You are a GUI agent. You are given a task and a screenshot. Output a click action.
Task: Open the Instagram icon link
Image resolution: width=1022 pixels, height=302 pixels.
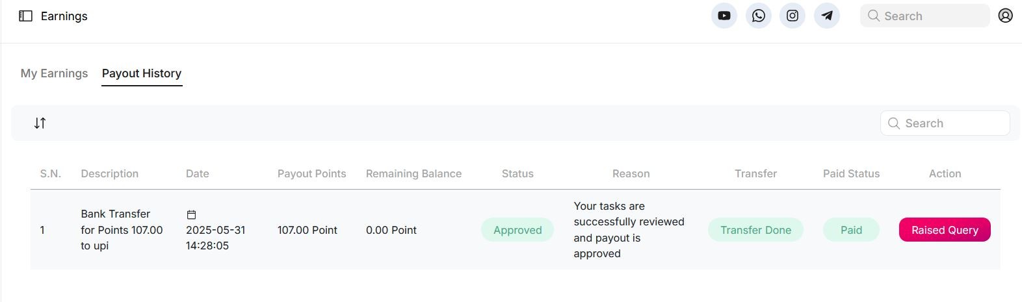tap(793, 16)
